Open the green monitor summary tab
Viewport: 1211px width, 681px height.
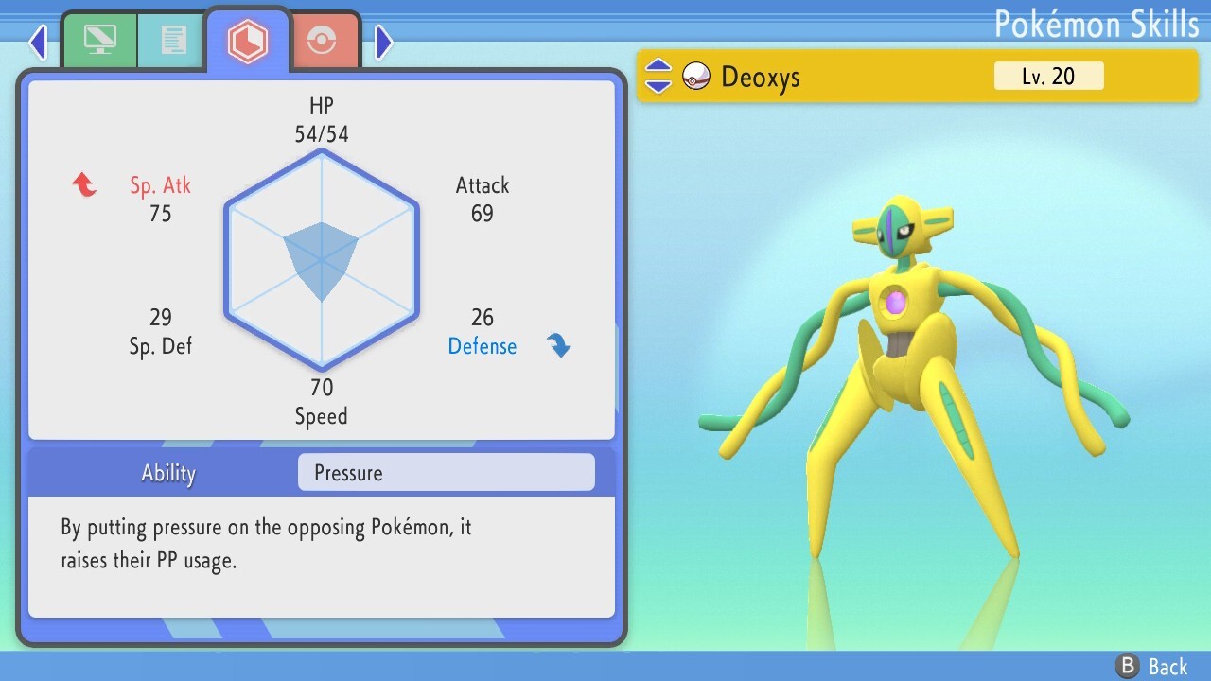tap(99, 41)
